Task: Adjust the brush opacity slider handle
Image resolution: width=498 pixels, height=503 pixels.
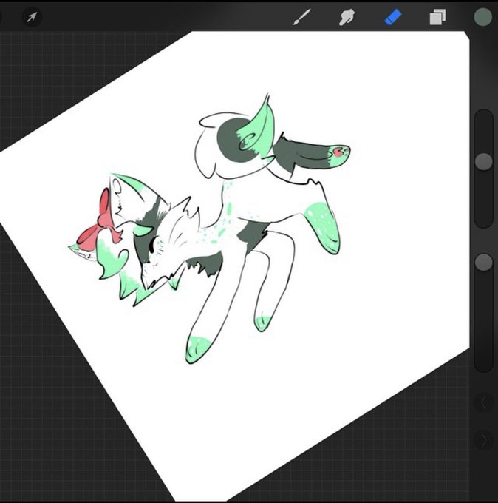Action: pyautogui.click(x=483, y=262)
